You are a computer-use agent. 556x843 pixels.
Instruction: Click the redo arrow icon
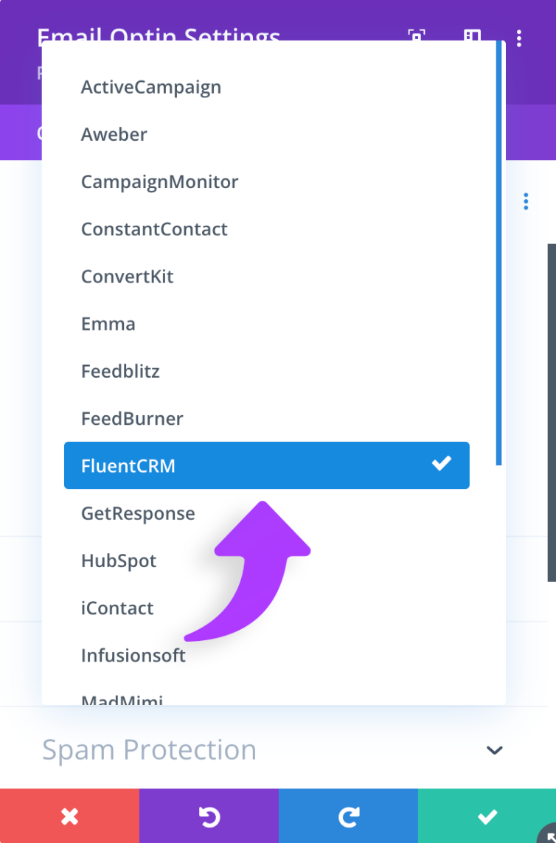347,816
